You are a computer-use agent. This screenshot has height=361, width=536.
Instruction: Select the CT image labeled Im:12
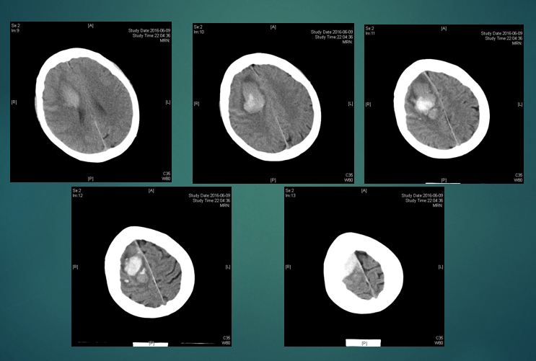point(150,268)
